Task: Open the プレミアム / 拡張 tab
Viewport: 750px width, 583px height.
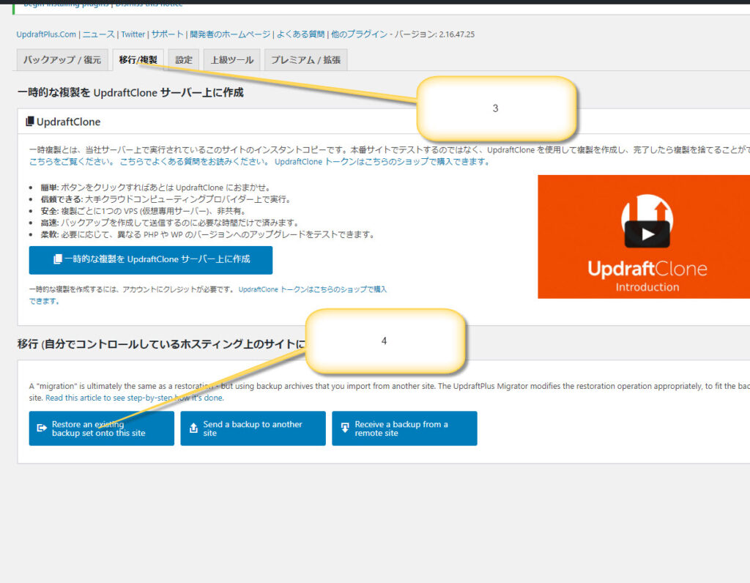Action: point(306,60)
